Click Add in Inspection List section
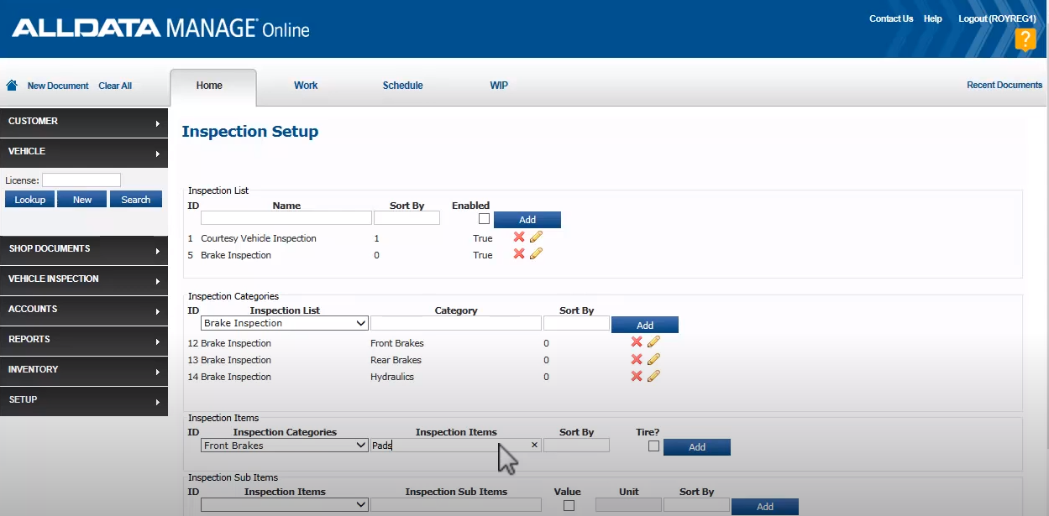1049x516 pixels. point(527,220)
